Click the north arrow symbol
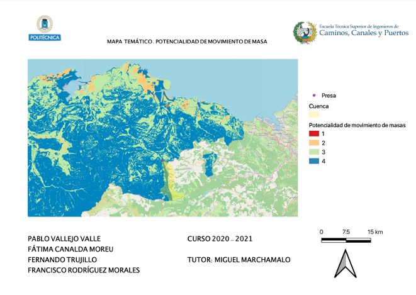 click(345, 264)
